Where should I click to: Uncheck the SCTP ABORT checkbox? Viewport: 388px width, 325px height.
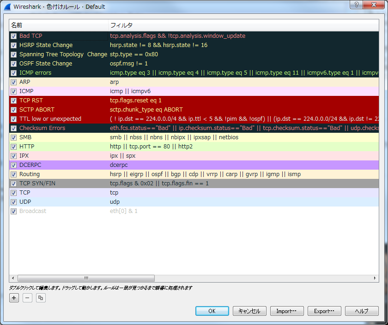pos(13,110)
